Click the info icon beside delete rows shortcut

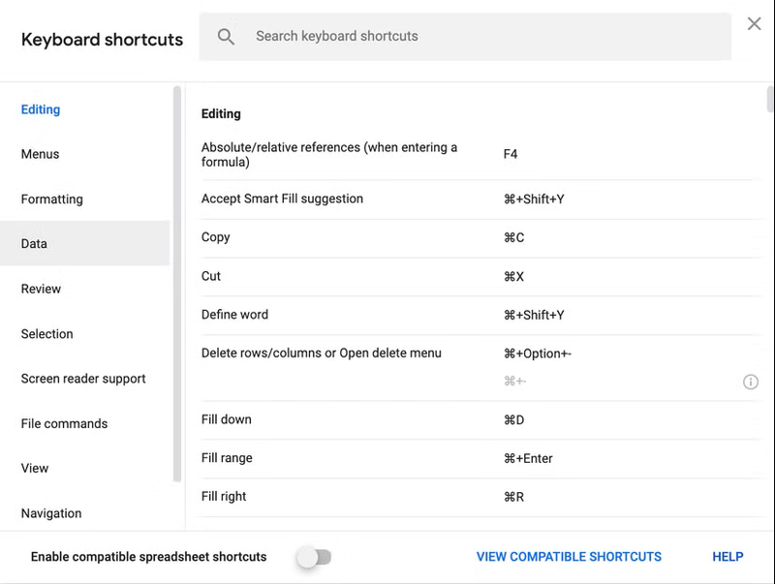coord(750,382)
